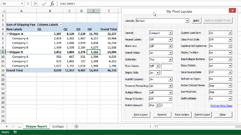Image resolution: width=241 pixels, height=135 pixels.
Task: Open the Empty Cells On dropdown
Action: coord(158,73)
